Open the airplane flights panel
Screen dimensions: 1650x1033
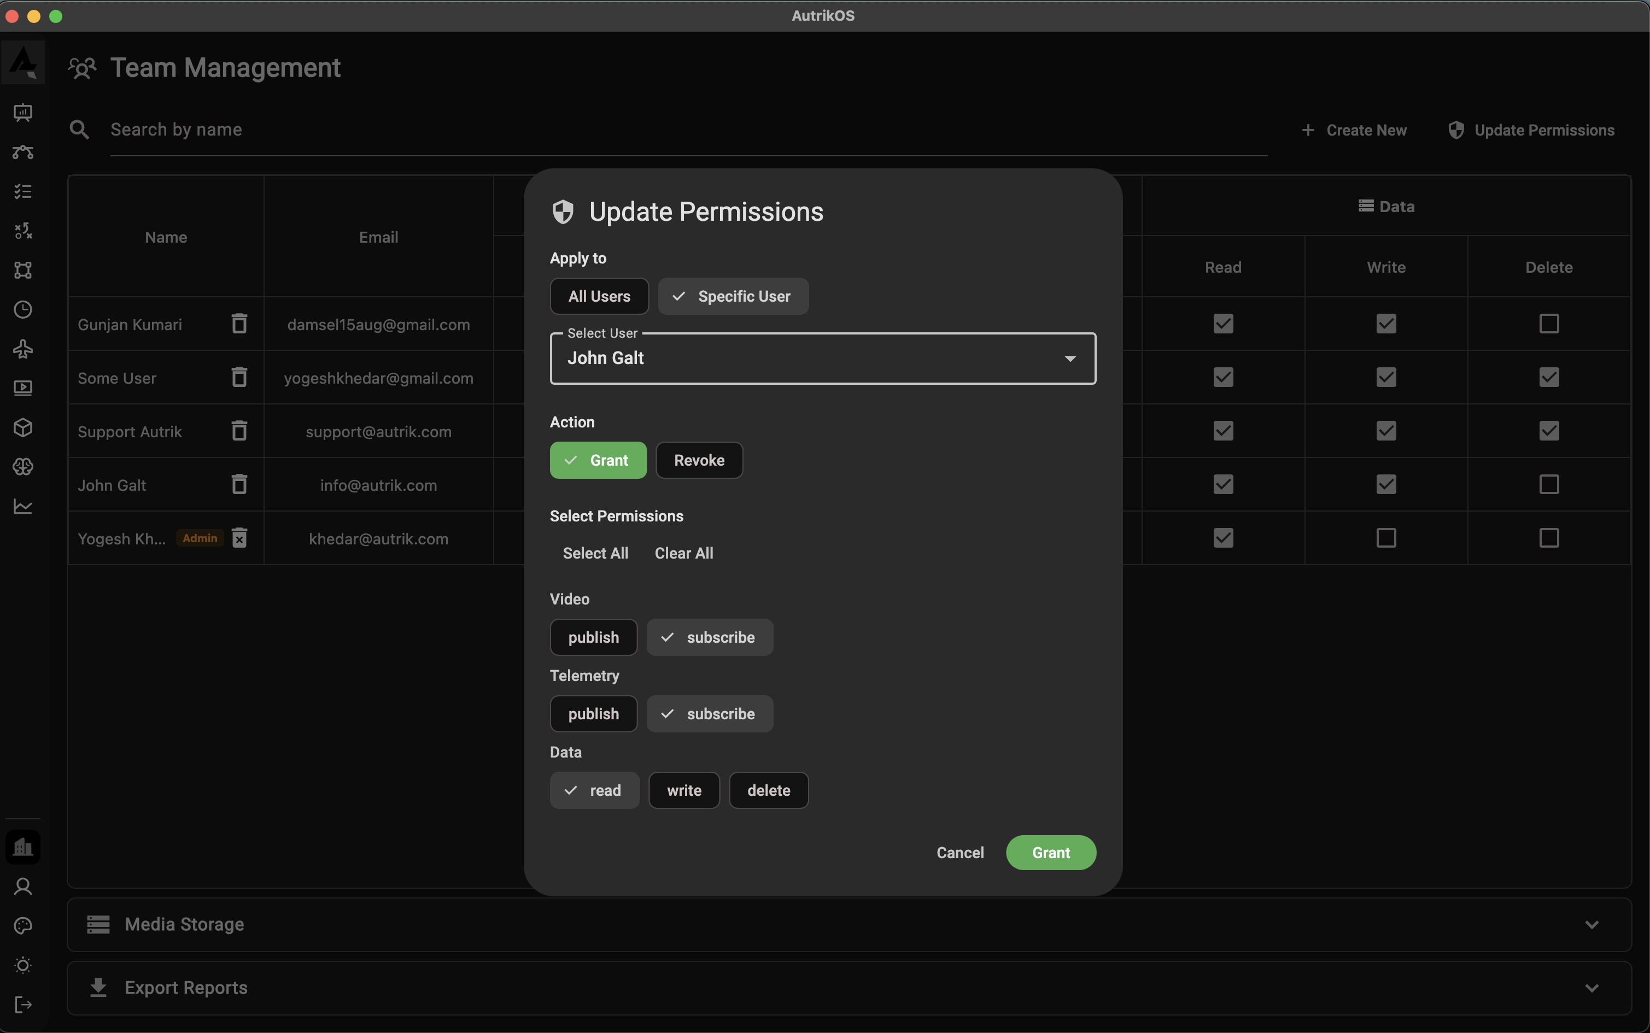pyautogui.click(x=23, y=349)
